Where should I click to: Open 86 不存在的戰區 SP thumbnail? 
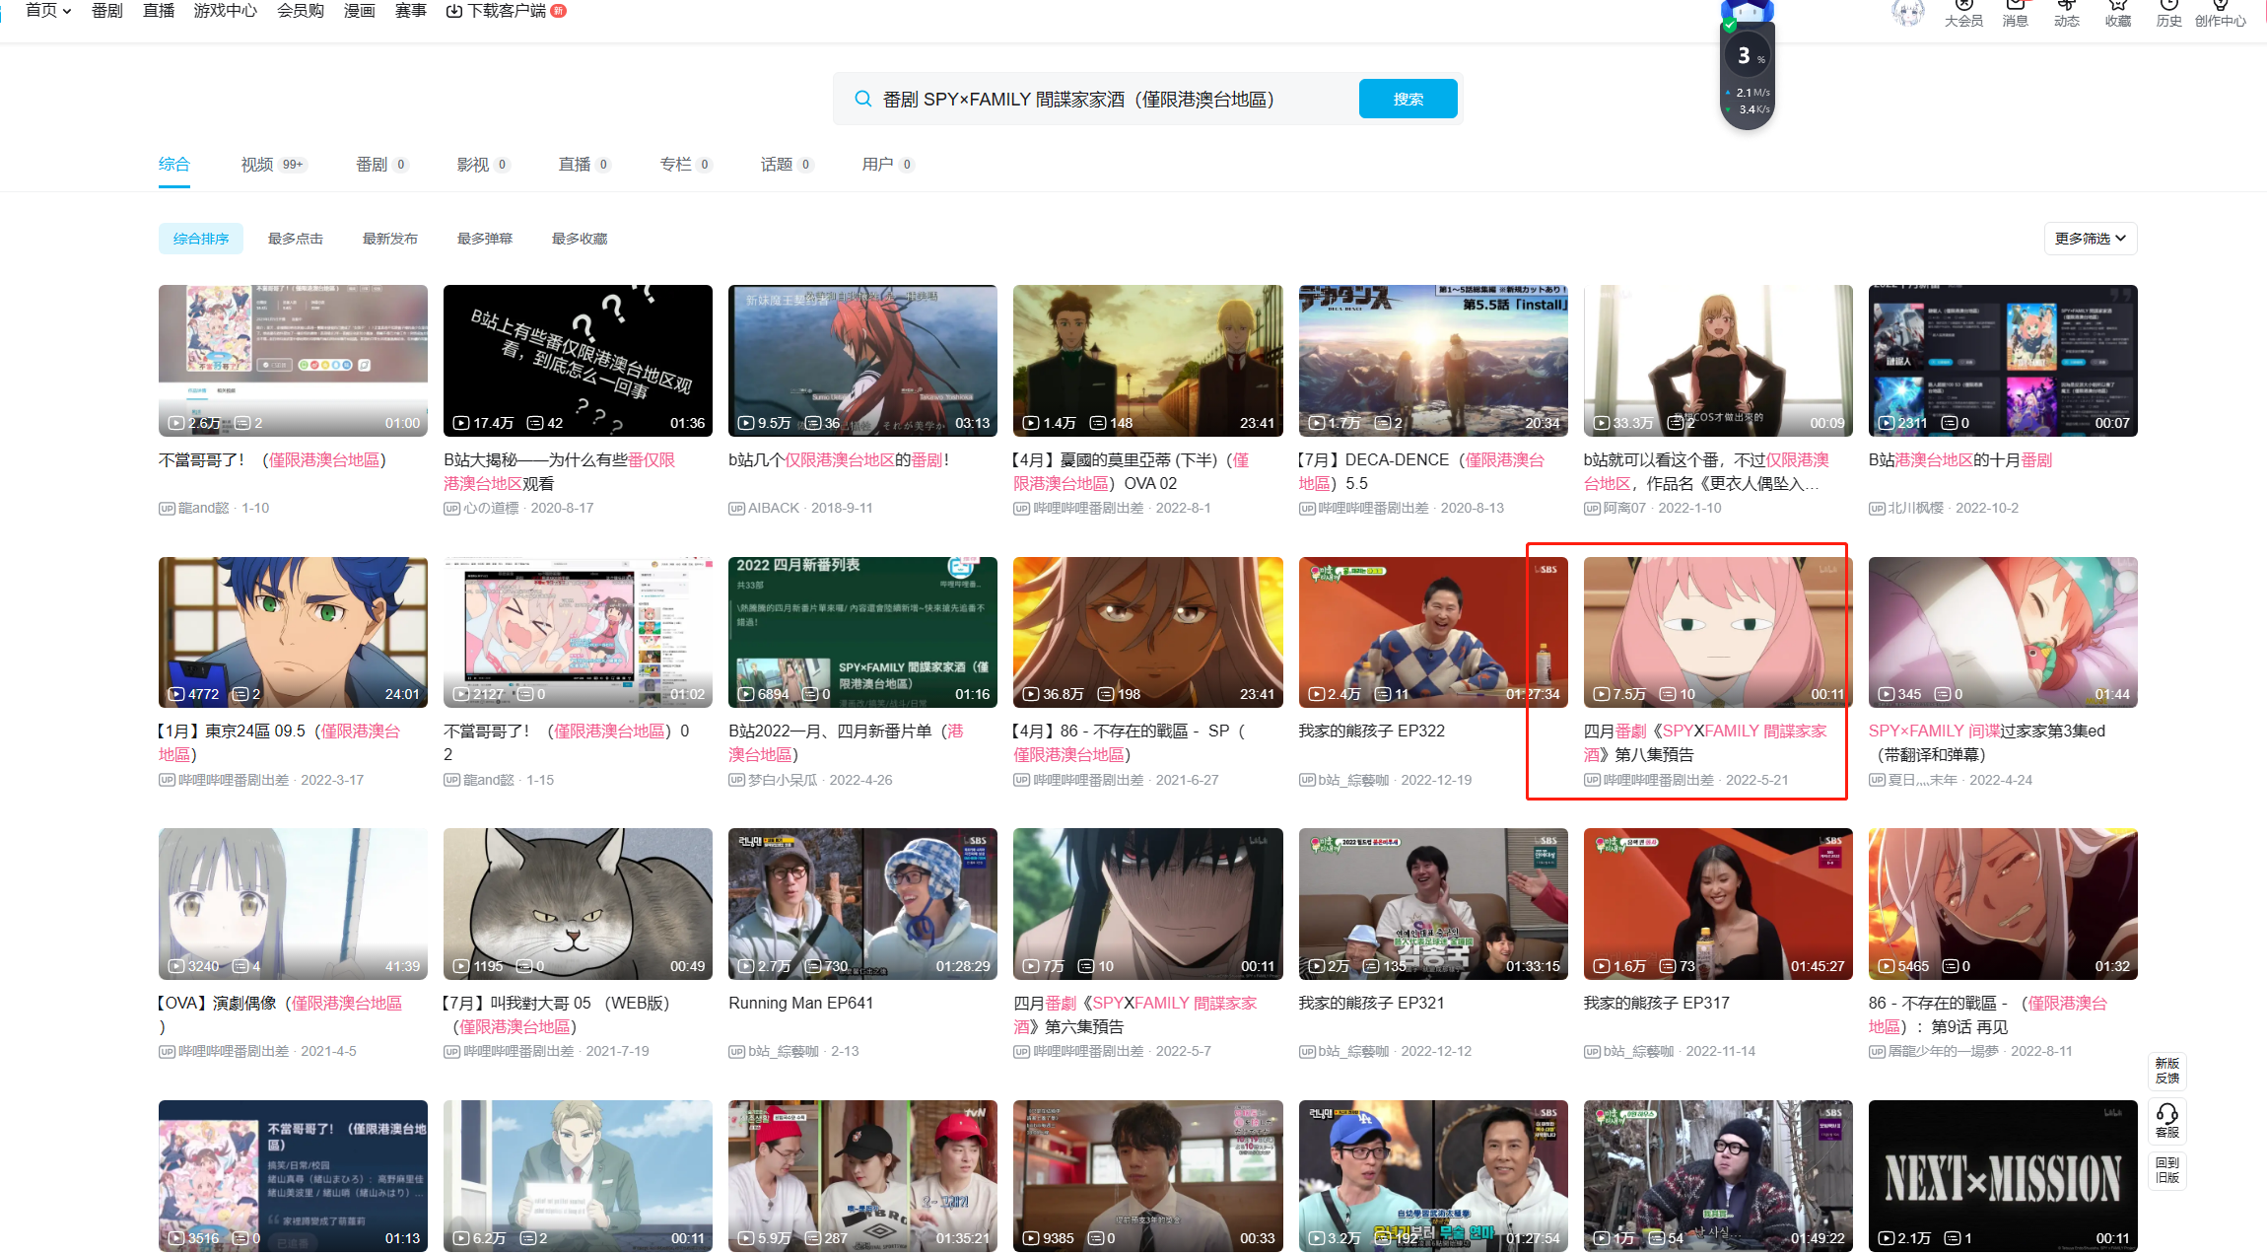click(1147, 632)
